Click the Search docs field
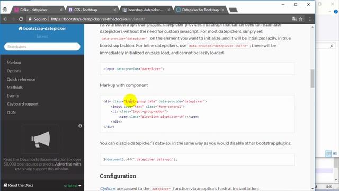The width and height of the screenshot is (339, 191). (x=42, y=47)
